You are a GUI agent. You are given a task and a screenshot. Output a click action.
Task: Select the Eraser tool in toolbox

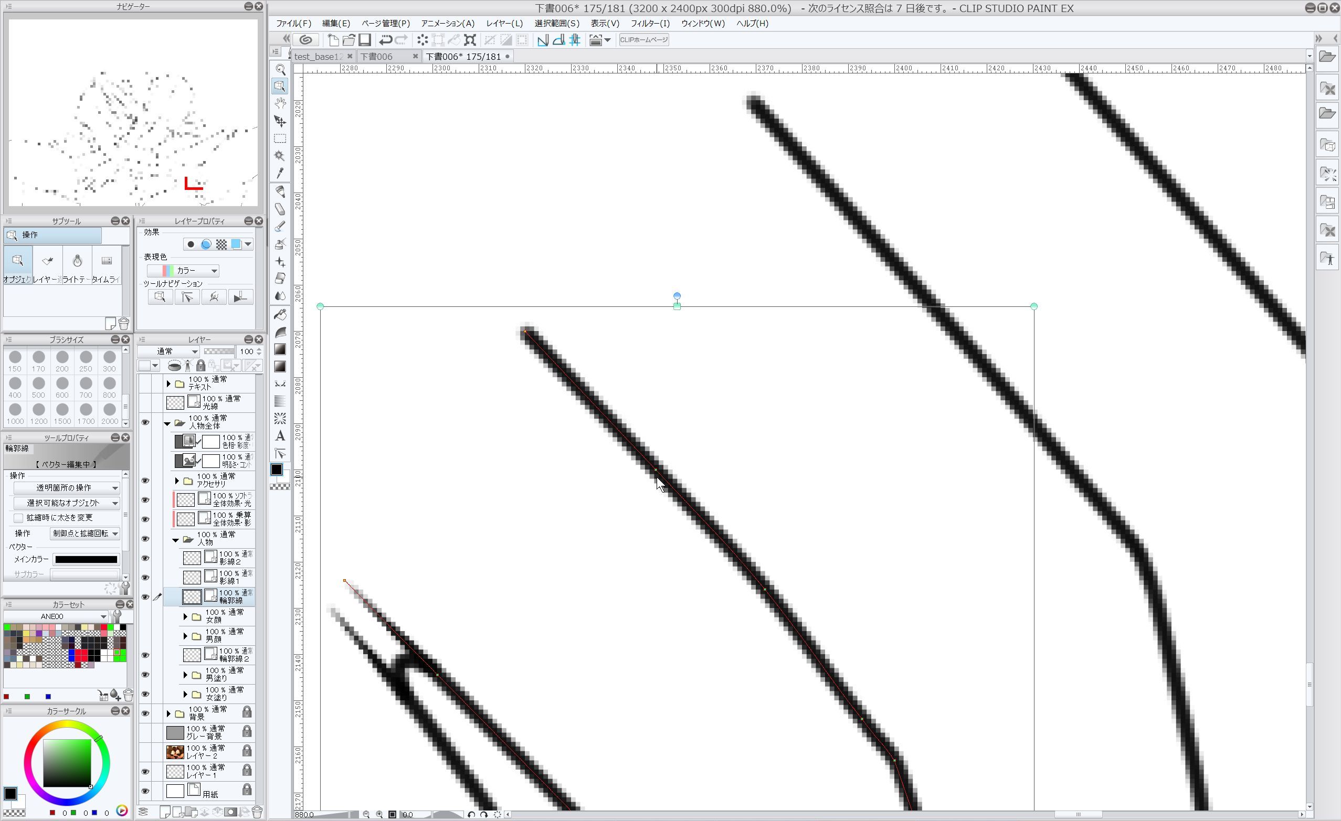(x=280, y=278)
